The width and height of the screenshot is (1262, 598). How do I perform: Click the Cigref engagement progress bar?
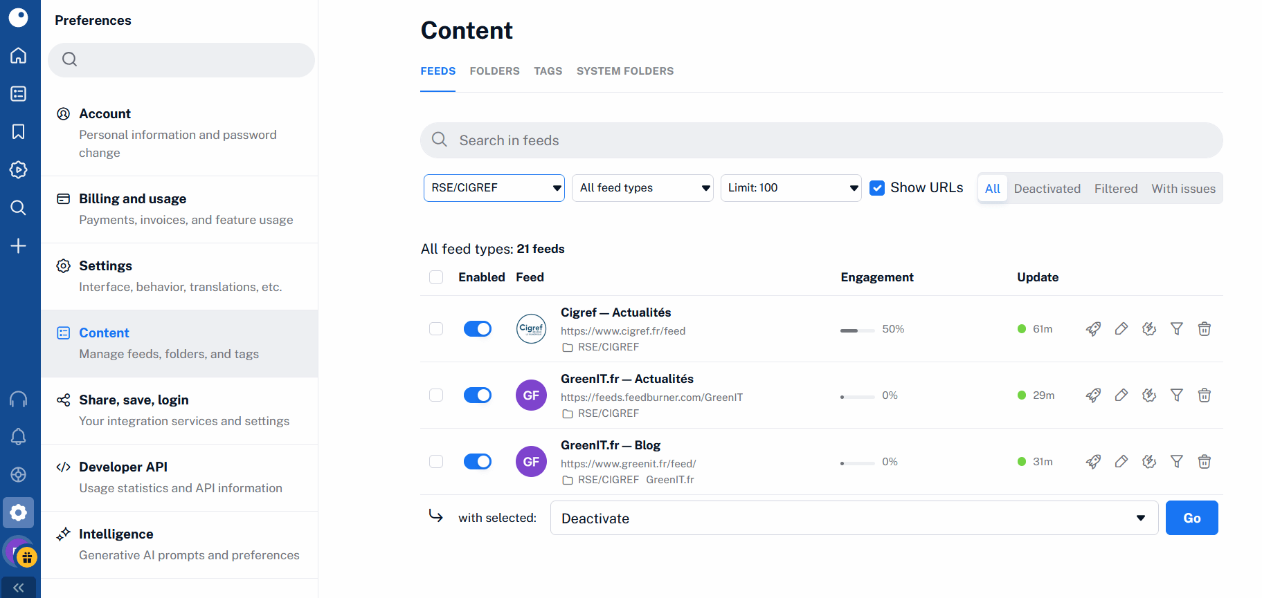[x=857, y=330]
